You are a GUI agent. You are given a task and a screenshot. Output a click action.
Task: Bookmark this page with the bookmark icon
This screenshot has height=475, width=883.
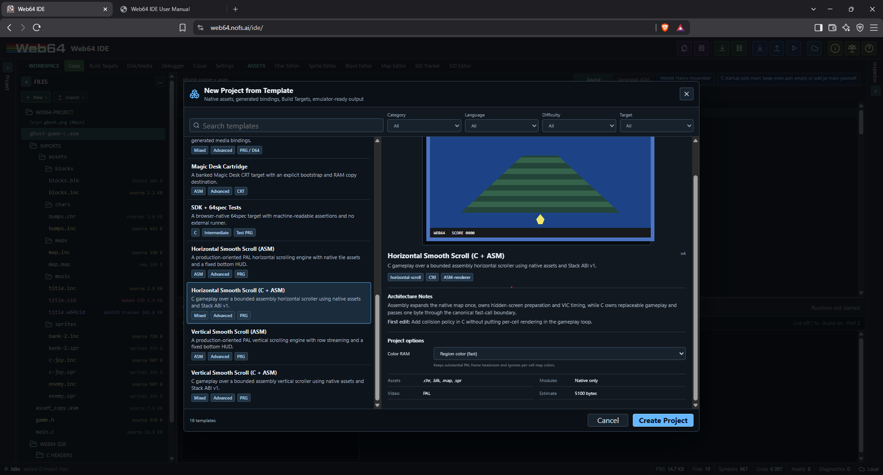point(183,28)
